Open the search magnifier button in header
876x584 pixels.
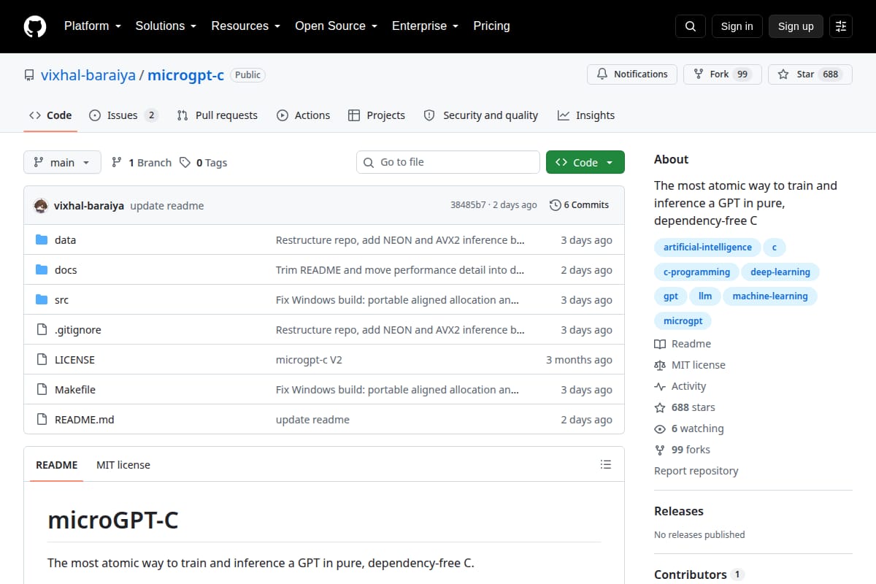[x=691, y=26]
